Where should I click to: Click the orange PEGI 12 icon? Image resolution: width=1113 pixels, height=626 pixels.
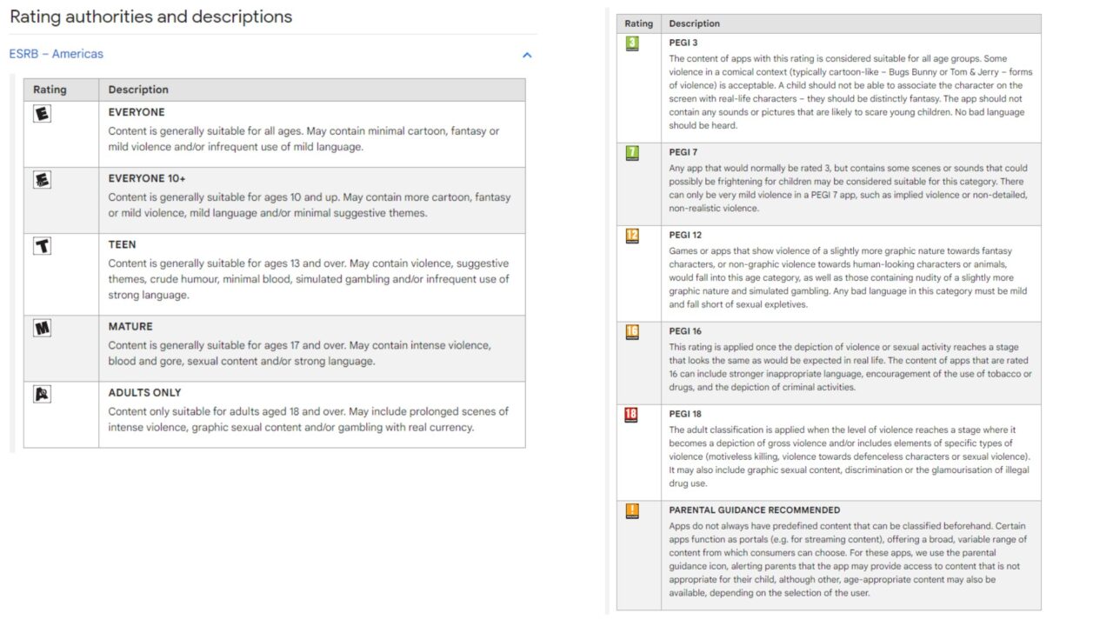pyautogui.click(x=632, y=236)
